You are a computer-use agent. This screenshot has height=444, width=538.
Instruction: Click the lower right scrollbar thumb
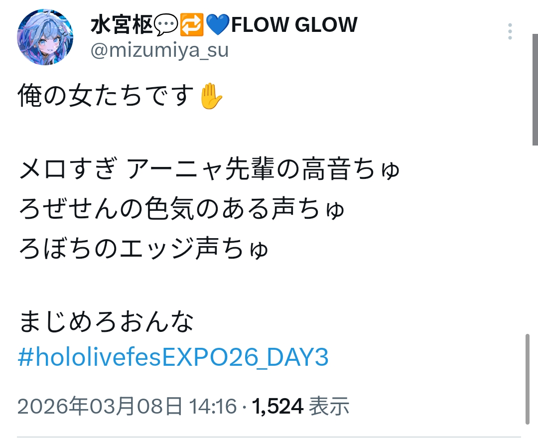[528, 379]
